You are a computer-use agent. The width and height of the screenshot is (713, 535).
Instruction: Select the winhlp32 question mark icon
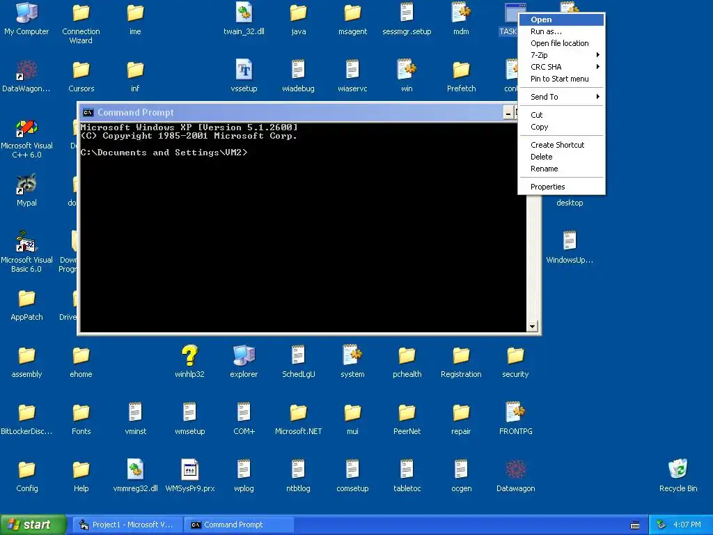coord(189,356)
